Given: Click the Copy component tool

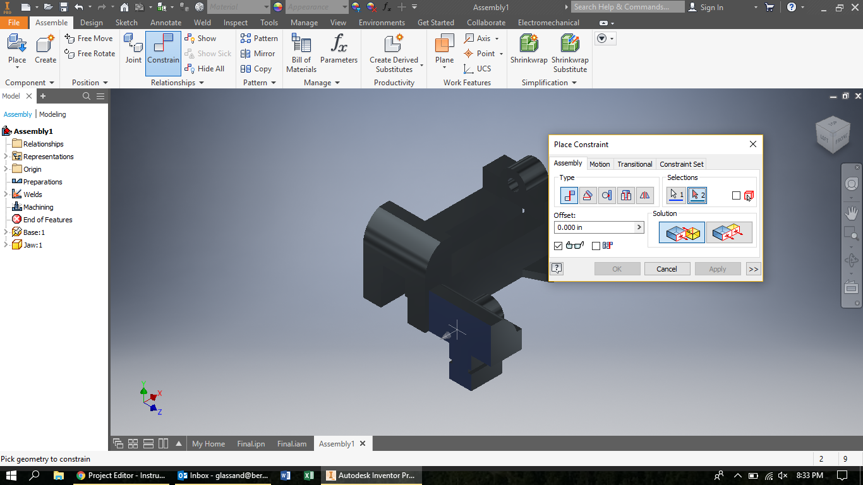Looking at the screenshot, I should (x=256, y=69).
